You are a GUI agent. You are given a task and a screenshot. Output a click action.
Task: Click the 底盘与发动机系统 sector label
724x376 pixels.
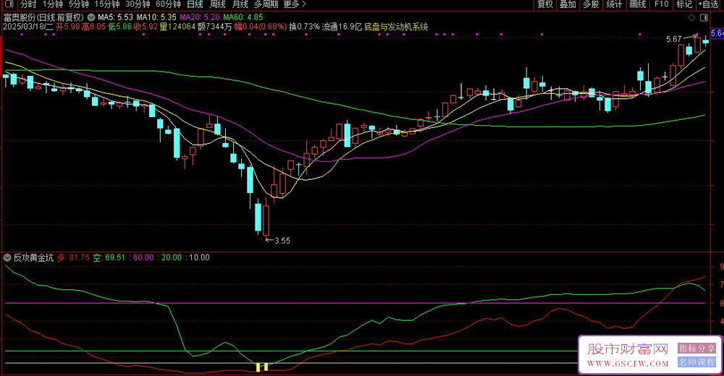pos(396,27)
